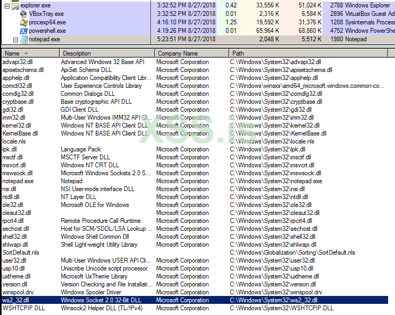The height and width of the screenshot is (315, 395).
Task: Click the notepad.exe notepad icon
Action: coord(24,40)
